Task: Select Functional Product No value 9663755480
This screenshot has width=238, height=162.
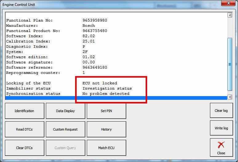Action: tap(95, 31)
